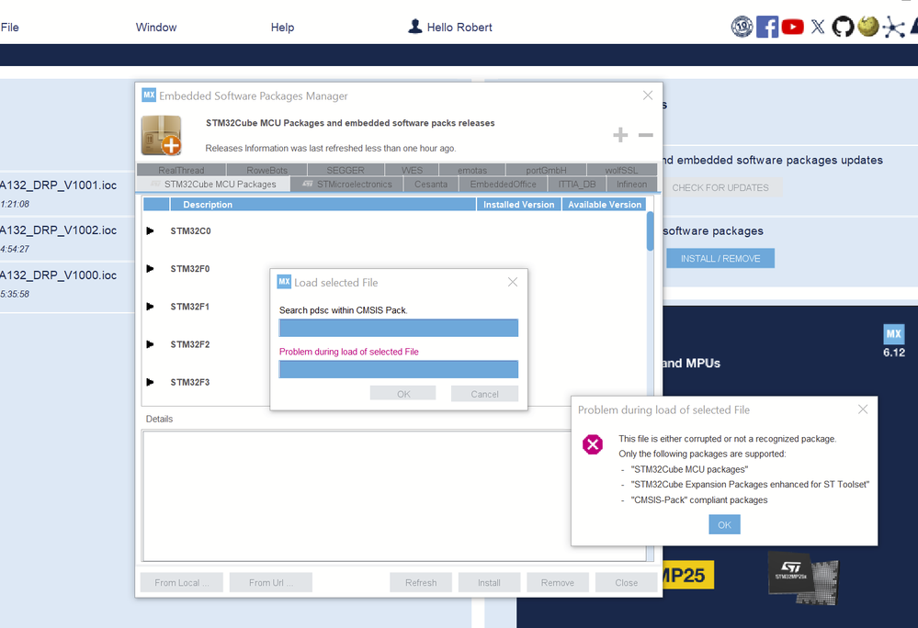
Task: Open the Facebook icon link
Action: (x=767, y=27)
